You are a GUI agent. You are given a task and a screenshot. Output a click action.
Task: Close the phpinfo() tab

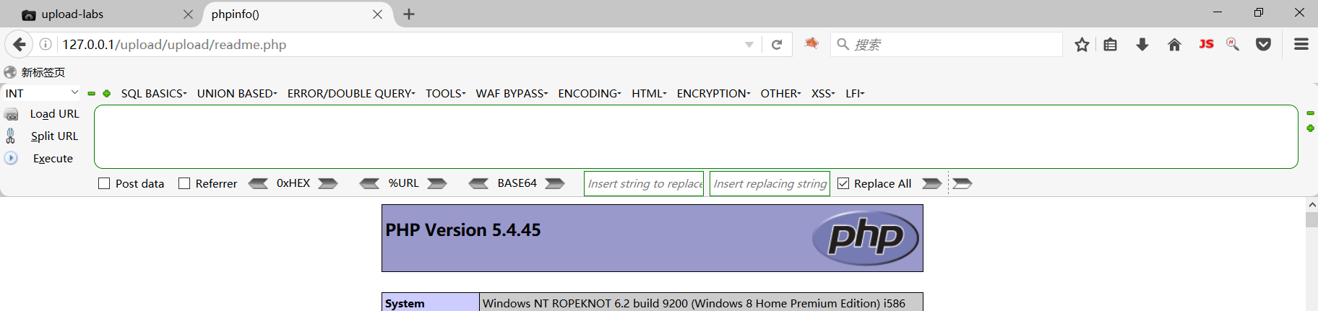(x=377, y=14)
